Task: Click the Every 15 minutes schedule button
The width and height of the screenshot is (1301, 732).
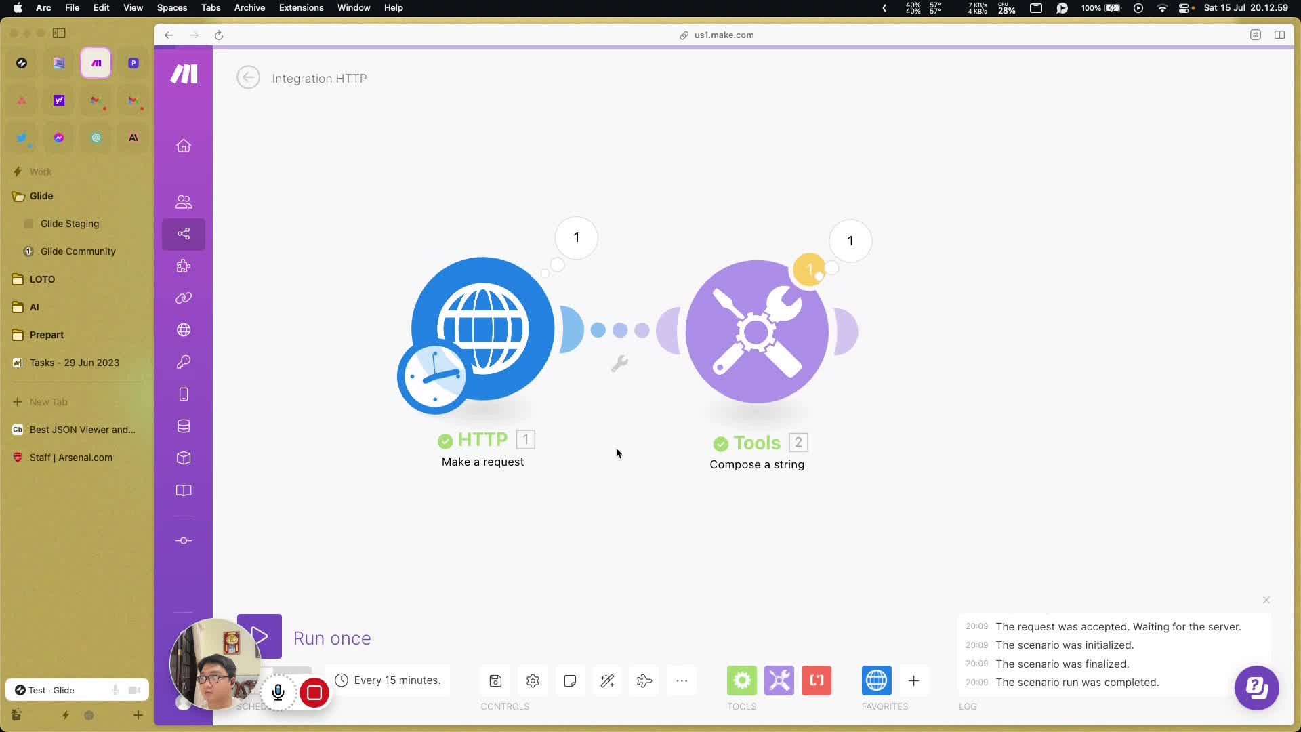Action: pyautogui.click(x=388, y=680)
